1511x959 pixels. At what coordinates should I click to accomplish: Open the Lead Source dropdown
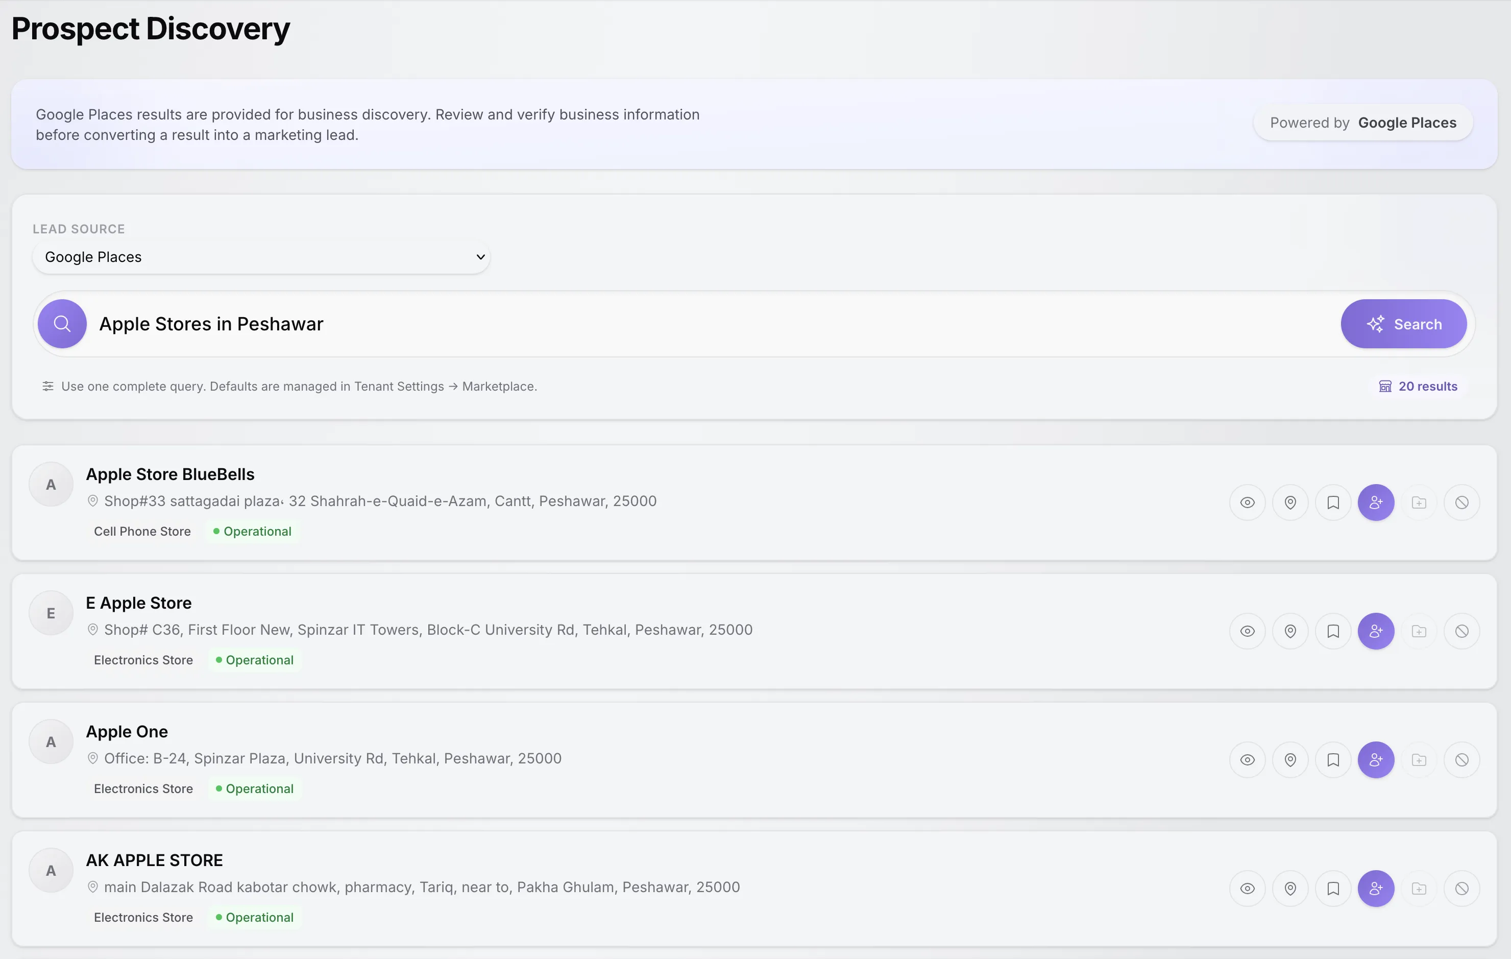coord(261,257)
